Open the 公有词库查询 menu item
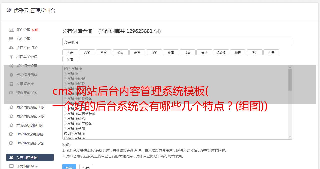This screenshot has height=169, width=320. pyautogui.click(x=30, y=157)
